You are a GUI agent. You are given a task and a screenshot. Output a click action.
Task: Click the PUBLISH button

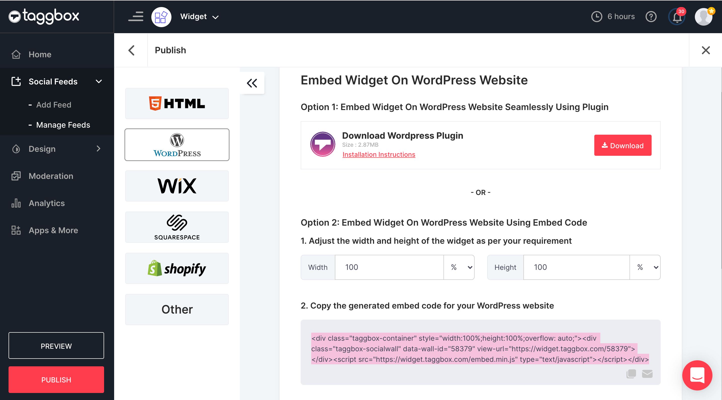[57, 380]
